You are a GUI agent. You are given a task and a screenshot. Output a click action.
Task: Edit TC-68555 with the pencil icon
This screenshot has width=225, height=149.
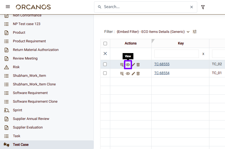133,65
